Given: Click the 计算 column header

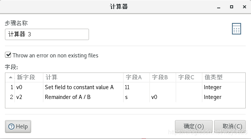Looking at the screenshot, I should (x=83, y=77).
